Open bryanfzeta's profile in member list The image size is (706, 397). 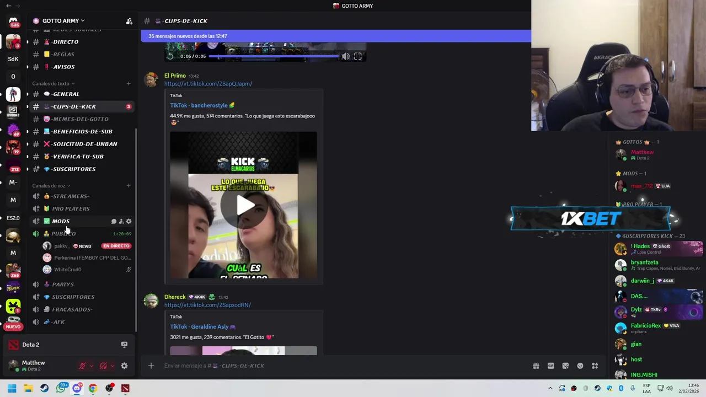[659, 265]
